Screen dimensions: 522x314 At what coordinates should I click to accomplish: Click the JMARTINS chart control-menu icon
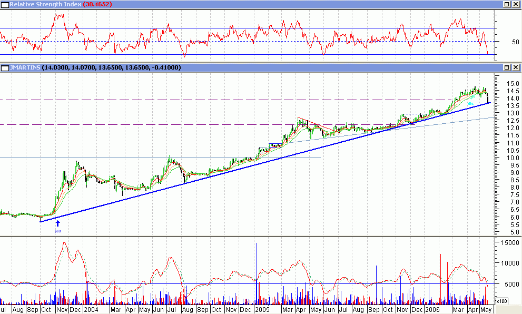(4, 67)
